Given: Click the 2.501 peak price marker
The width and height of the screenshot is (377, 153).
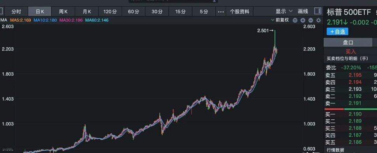Looking at the screenshot, I should 265,31.
